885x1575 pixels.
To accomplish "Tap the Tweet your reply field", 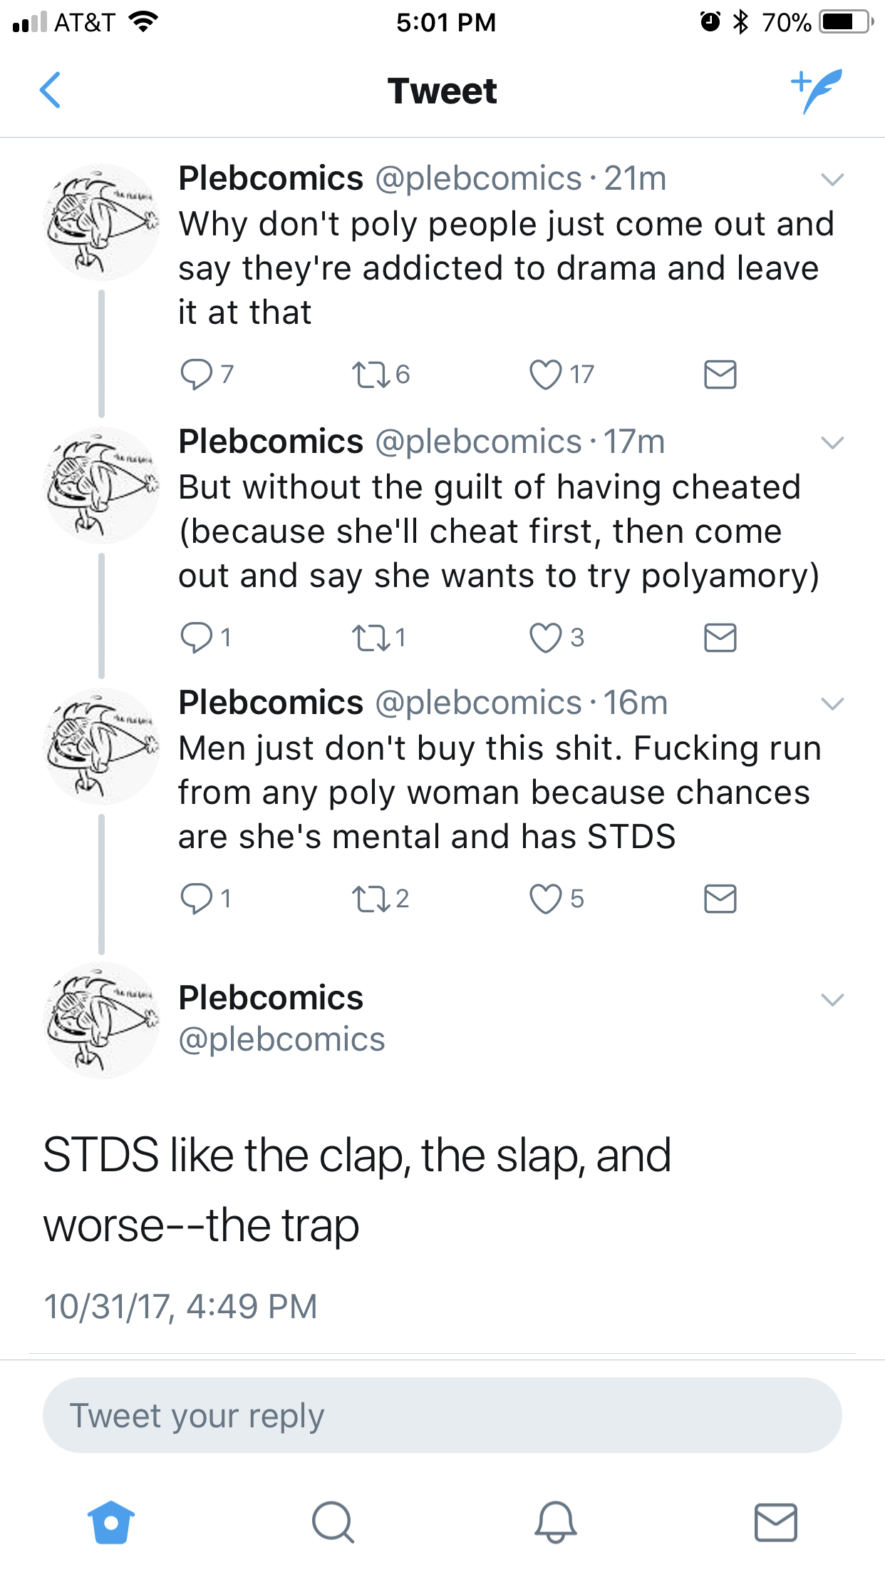I will point(442,1415).
